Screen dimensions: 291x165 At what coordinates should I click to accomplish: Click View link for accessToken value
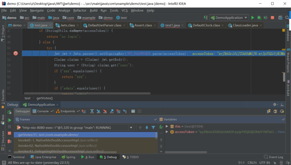(281, 132)
